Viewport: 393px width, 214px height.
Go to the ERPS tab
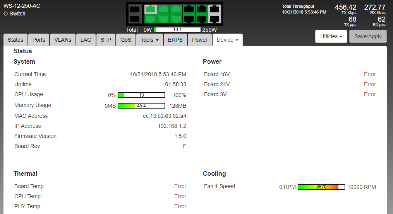tap(175, 40)
